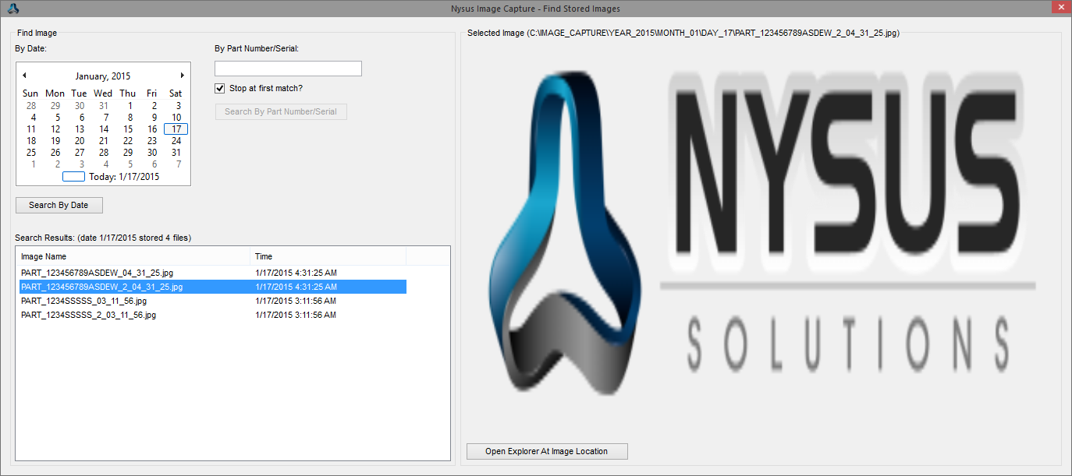Click the Nysus app icon in title bar
The width and height of the screenshot is (1072, 476).
pyautogui.click(x=12, y=9)
